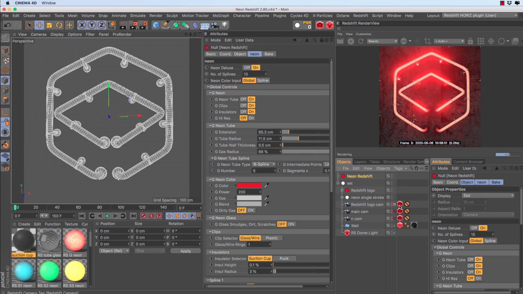Select the Live Selection tool
The image size is (523, 294).
[x=29, y=25]
